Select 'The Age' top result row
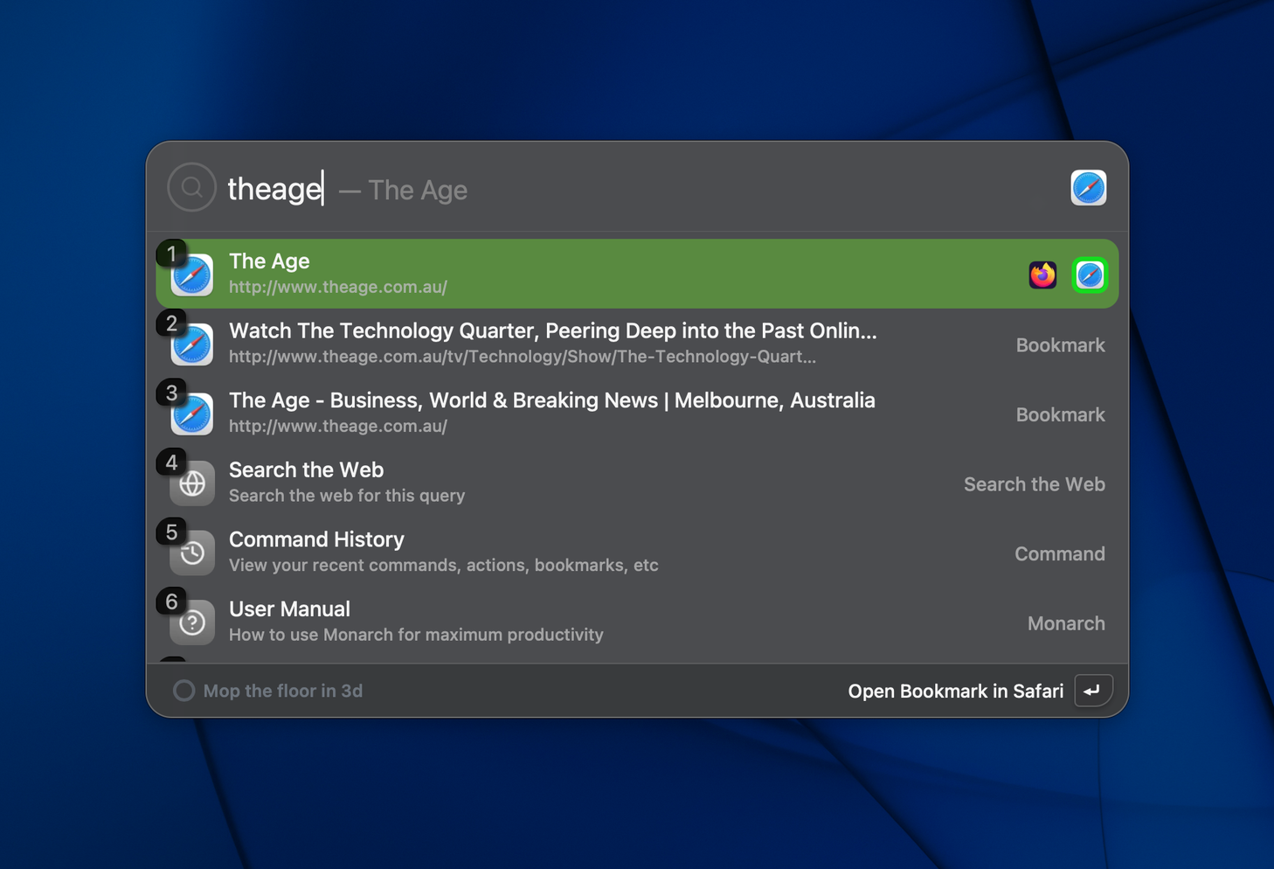The height and width of the screenshot is (869, 1274). point(612,274)
